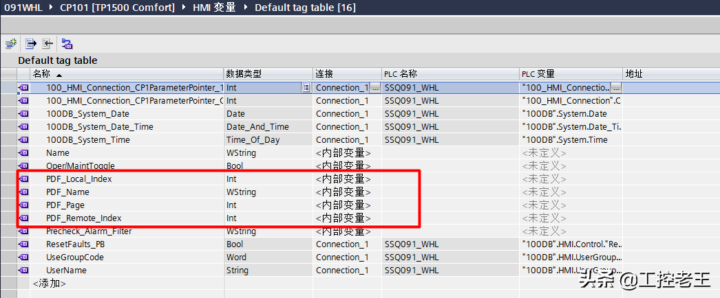Image resolution: width=720 pixels, height=298 pixels.
Task: Select the tag icon beside PDF_Page
Action: pos(23,205)
